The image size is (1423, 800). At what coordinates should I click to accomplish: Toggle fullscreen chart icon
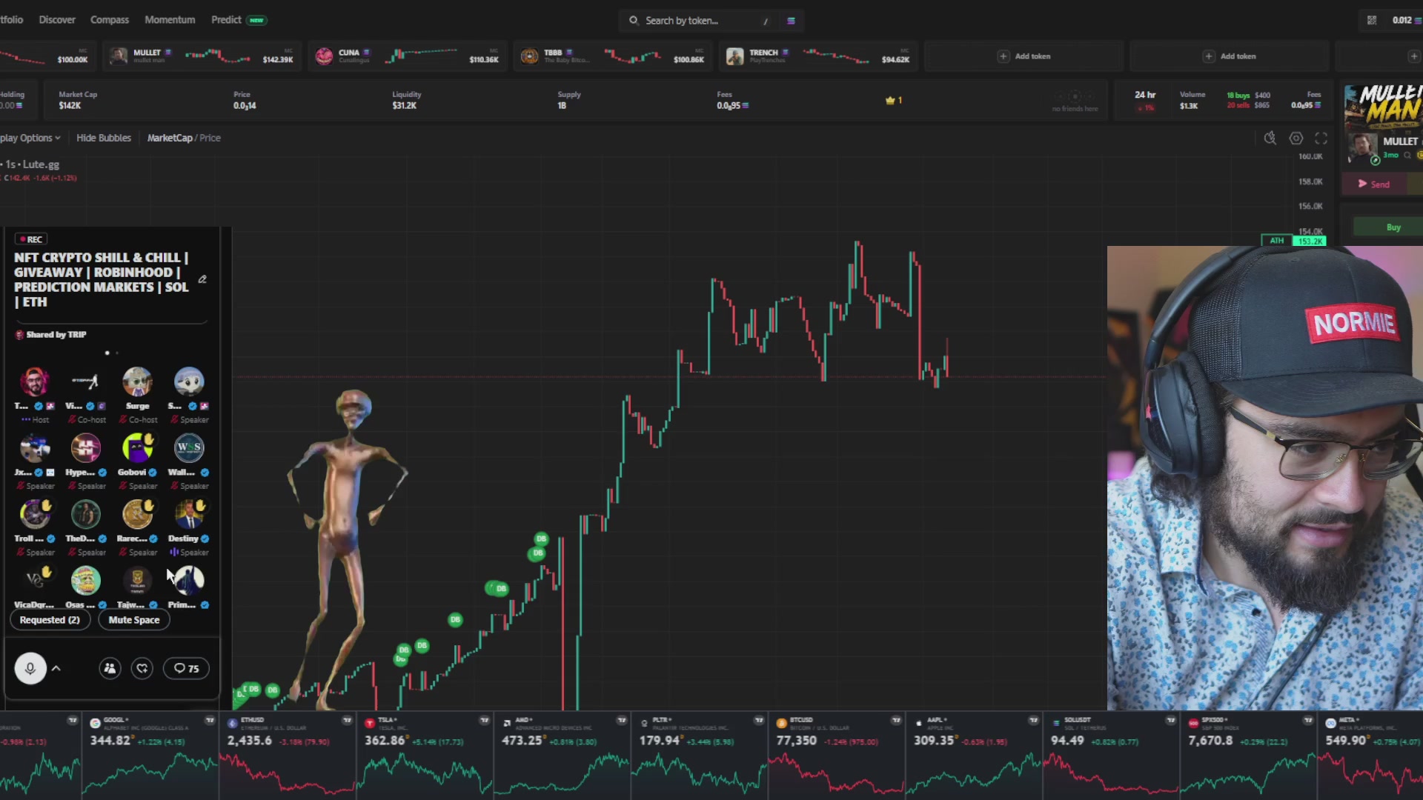pos(1321,138)
